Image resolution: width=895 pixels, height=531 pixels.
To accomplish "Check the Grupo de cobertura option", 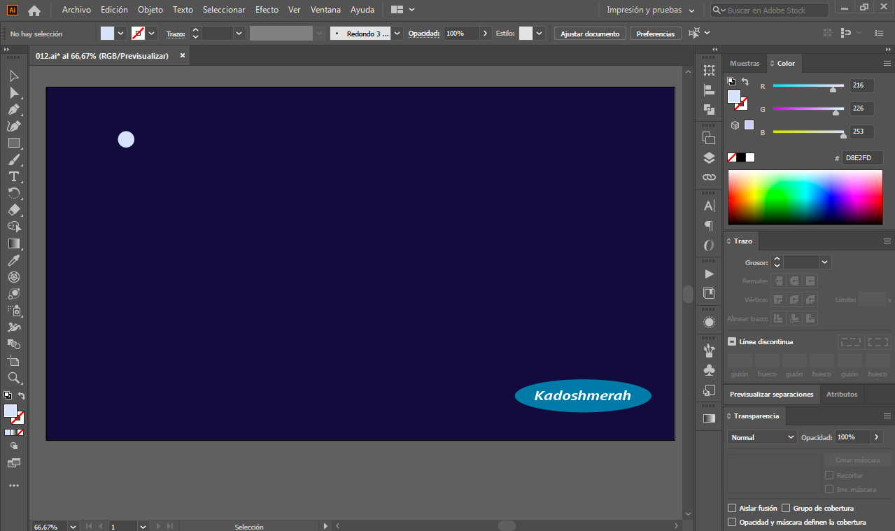I will pos(786,508).
